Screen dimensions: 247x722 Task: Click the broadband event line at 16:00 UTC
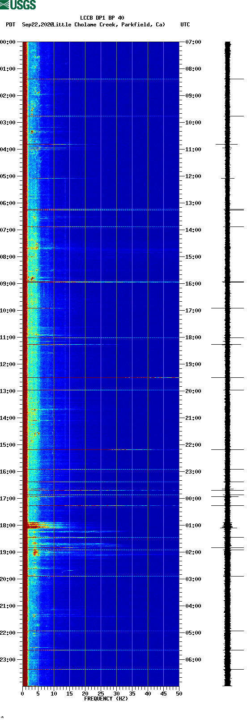(103, 282)
